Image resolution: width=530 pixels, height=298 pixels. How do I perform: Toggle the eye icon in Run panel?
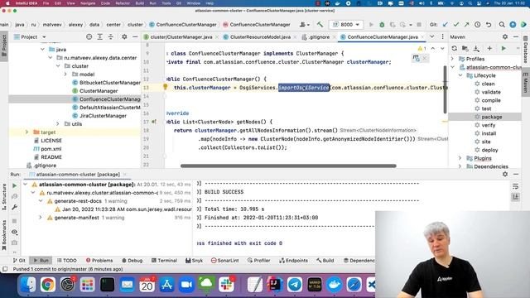tap(15, 232)
